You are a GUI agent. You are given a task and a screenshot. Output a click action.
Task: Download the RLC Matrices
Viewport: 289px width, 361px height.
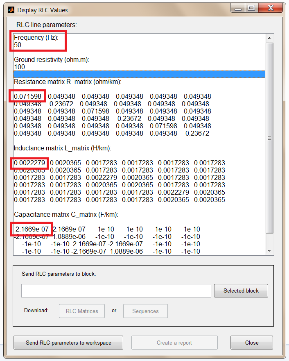pos(82,311)
